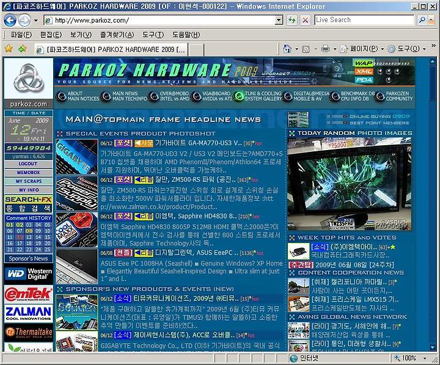Open the 페이지(P) page menu
The width and height of the screenshot is (440, 365).
coord(361,49)
